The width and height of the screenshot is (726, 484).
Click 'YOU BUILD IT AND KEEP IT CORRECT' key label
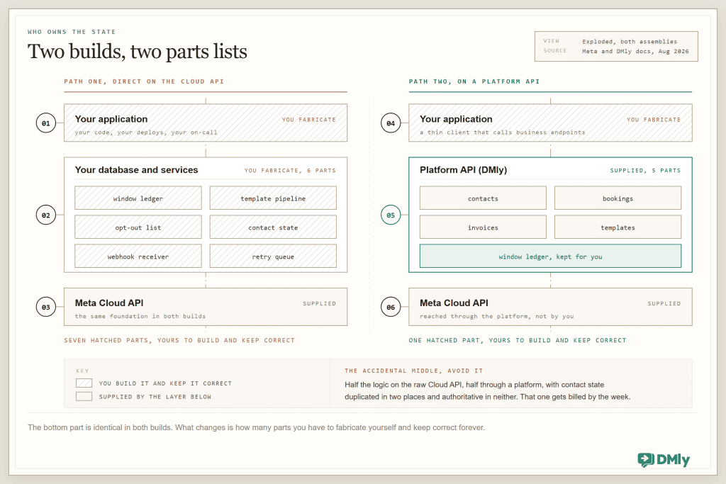point(165,383)
